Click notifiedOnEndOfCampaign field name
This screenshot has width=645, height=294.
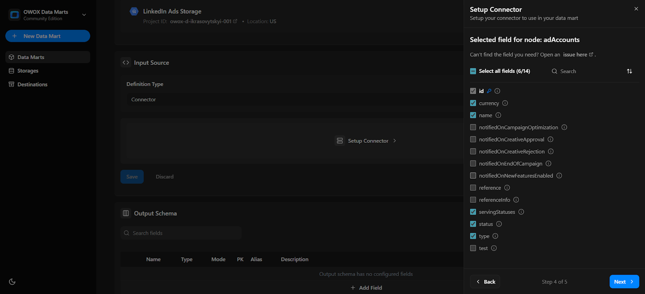pyautogui.click(x=511, y=164)
